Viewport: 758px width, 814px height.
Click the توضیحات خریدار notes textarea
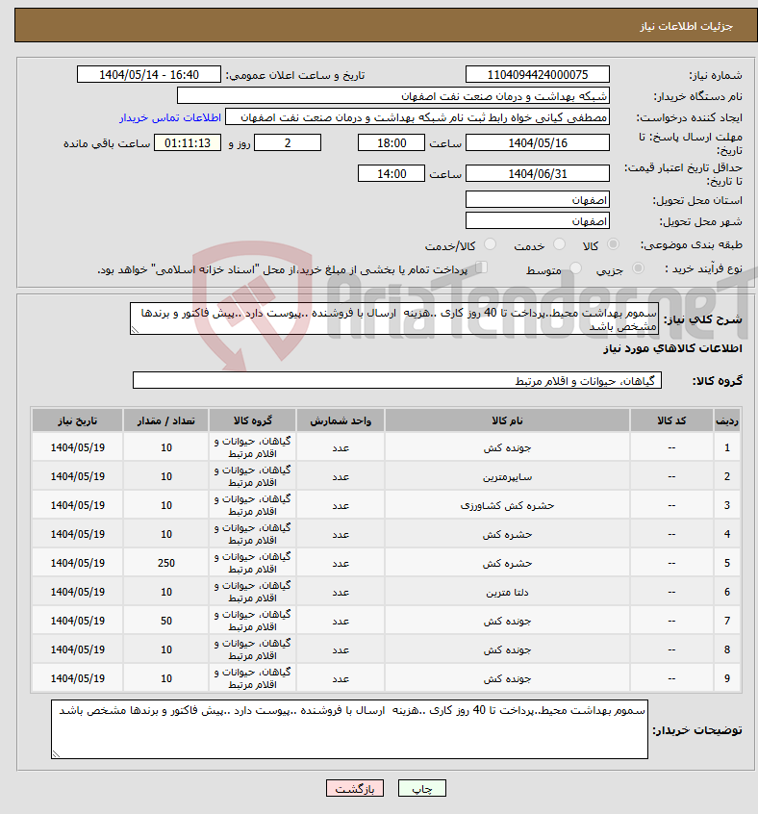350,729
